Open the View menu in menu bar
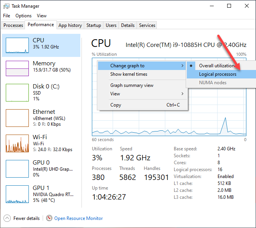The width and height of the screenshot is (256, 228). [x=42, y=16]
